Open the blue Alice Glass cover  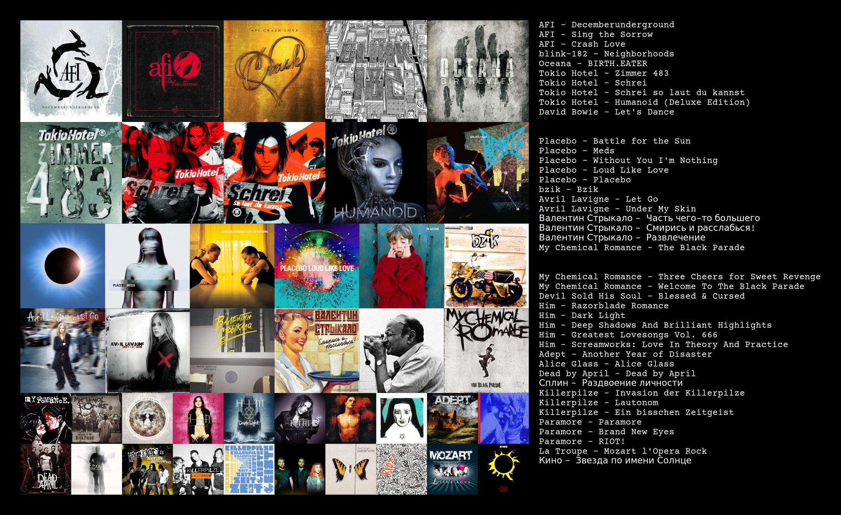pos(503,418)
